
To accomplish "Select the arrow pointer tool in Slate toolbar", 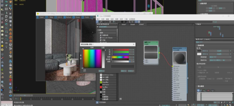I will (98, 22).
